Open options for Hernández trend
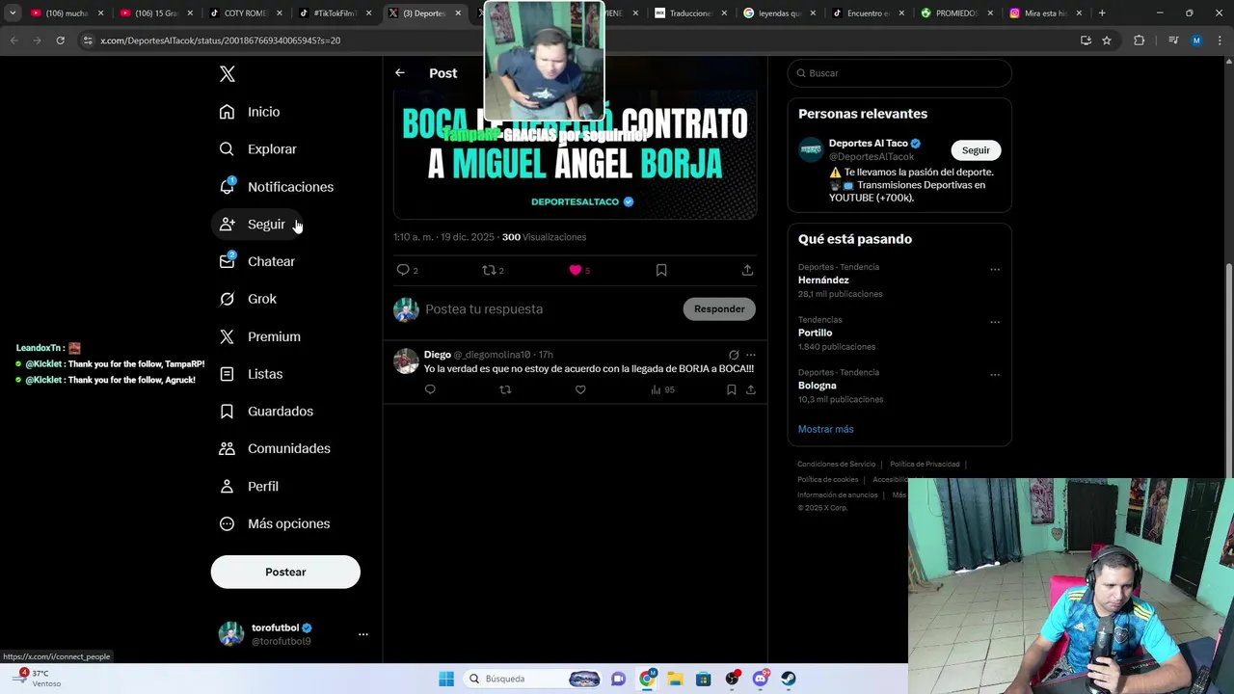Viewport: 1234px width, 694px height. tap(995, 270)
